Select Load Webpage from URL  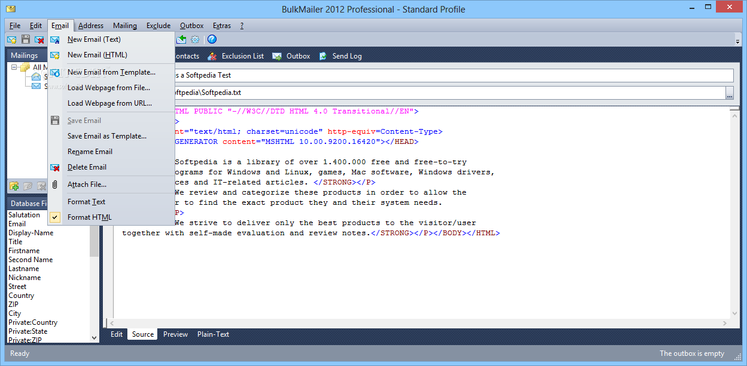[111, 103]
